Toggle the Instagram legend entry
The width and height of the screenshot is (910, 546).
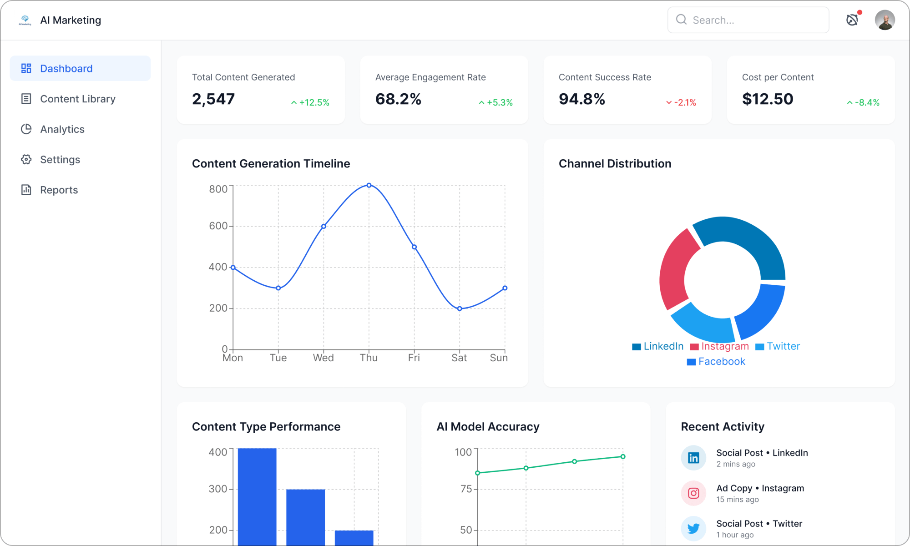pos(719,346)
